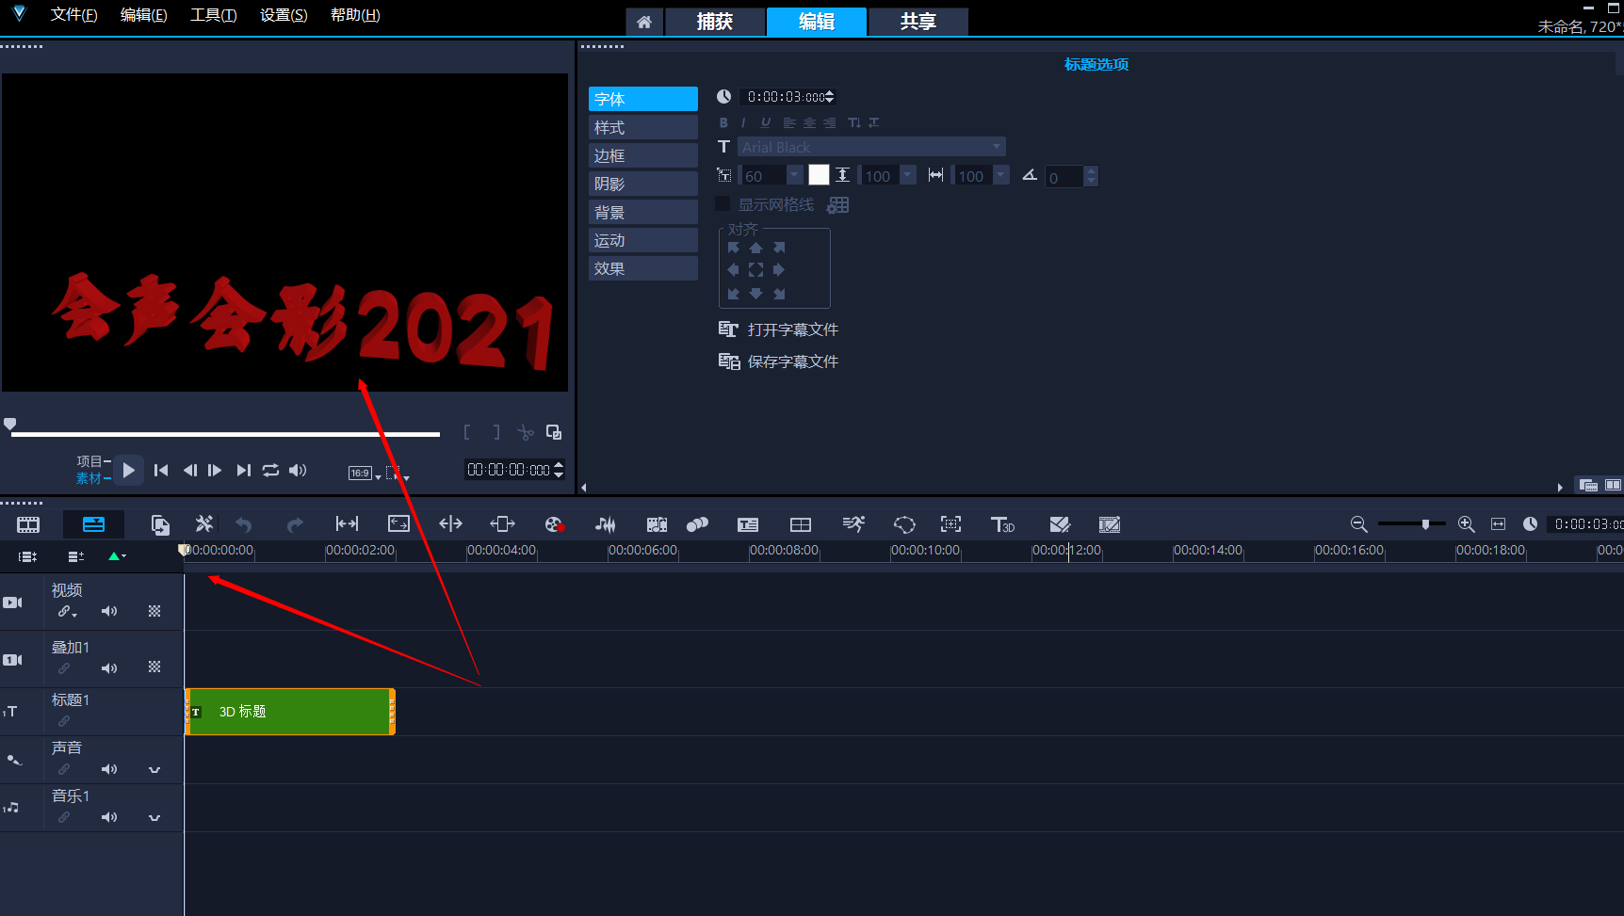
Task: Click the sound mixer waveform icon
Action: tap(605, 524)
